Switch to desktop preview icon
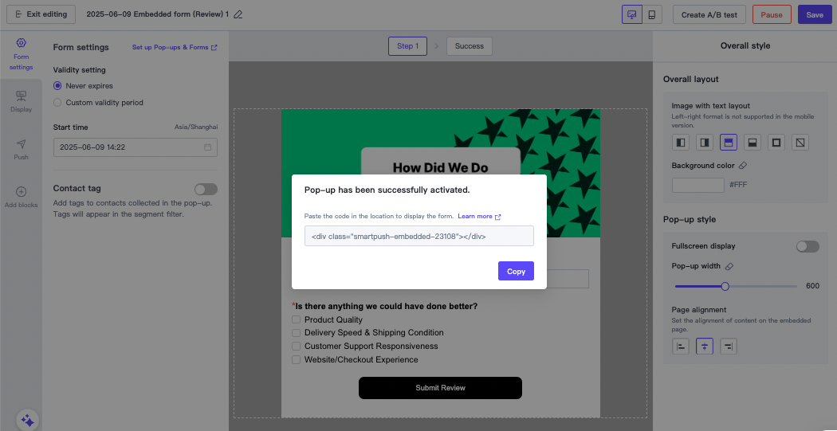837x431 pixels. tap(632, 14)
